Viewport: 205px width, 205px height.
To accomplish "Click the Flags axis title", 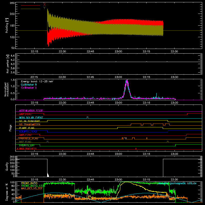I will click(x=10, y=128).
